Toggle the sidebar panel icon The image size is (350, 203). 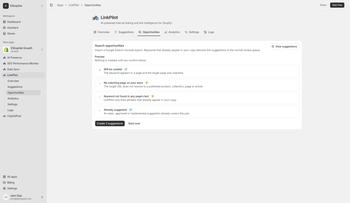[x=51, y=5]
